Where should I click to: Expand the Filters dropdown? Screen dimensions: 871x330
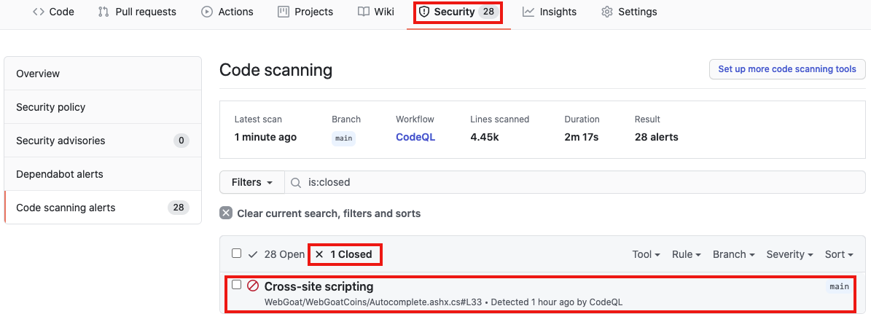click(x=252, y=182)
